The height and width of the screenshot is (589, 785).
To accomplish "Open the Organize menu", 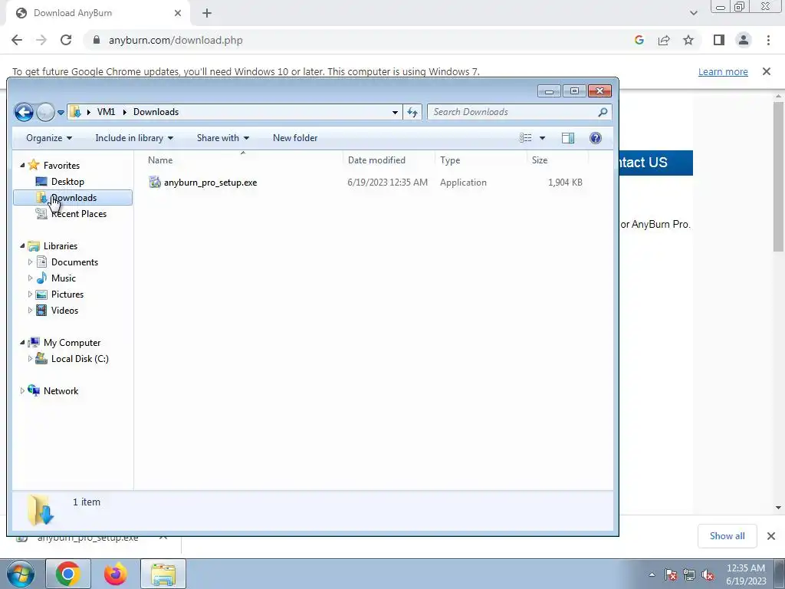I will [49, 138].
